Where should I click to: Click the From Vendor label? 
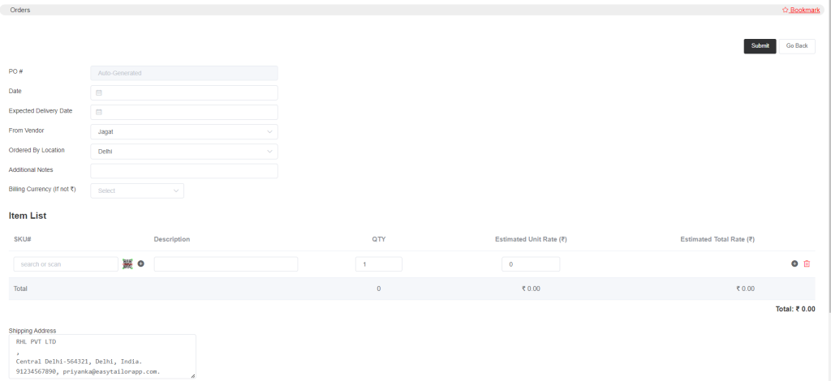27,131
